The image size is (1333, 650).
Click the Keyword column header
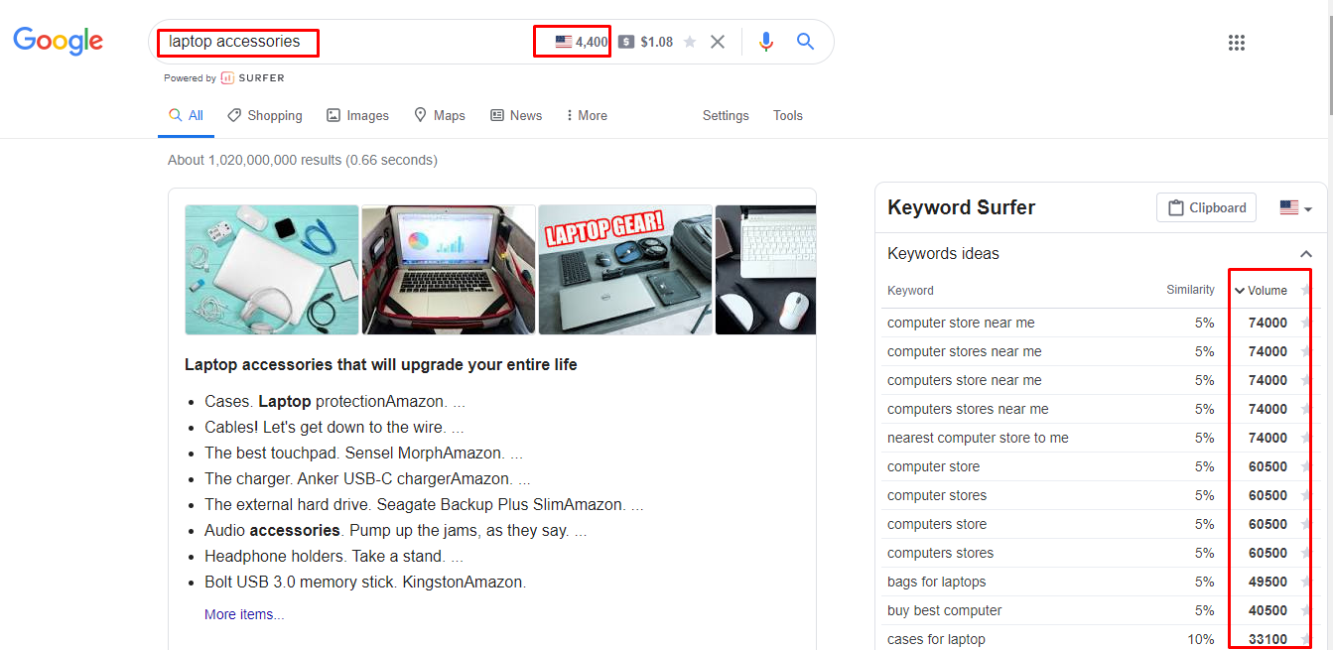pyautogui.click(x=910, y=291)
